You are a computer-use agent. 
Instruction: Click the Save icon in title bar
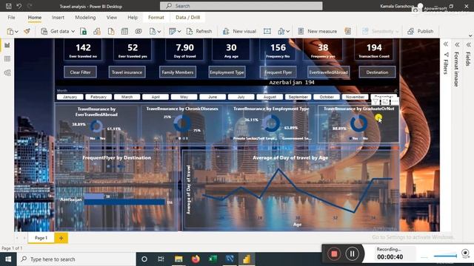[x=9, y=6]
